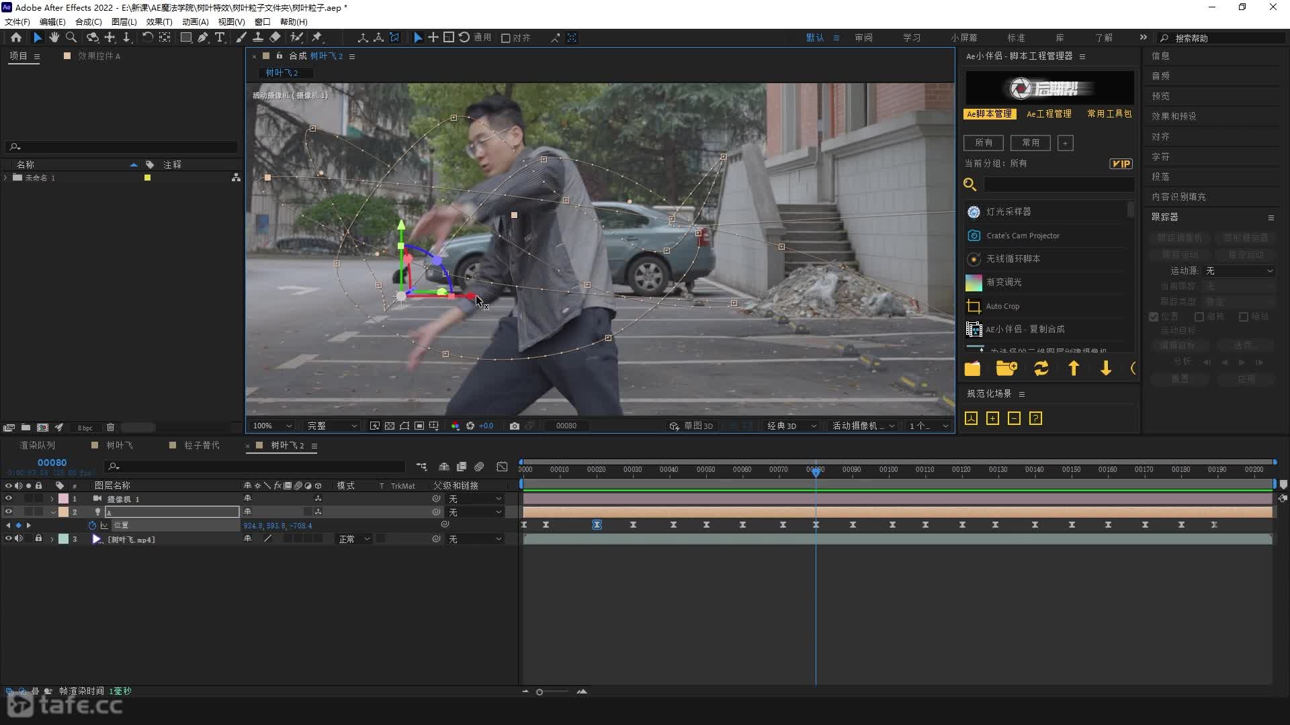Click the VIP badge button
Screen dimensions: 1290x725
click(x=1121, y=164)
